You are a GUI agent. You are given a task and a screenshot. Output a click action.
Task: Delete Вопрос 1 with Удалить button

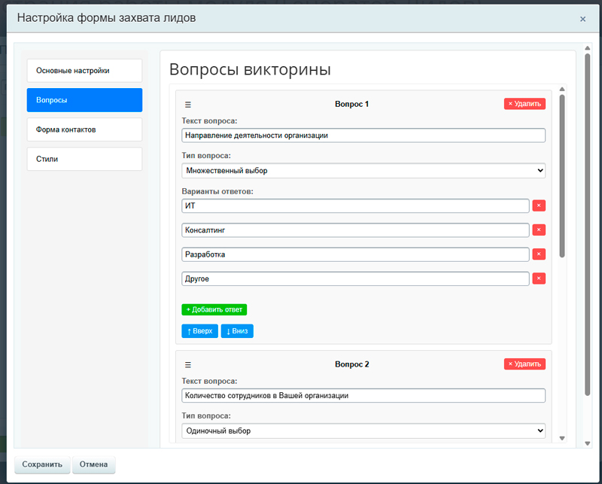coord(524,104)
